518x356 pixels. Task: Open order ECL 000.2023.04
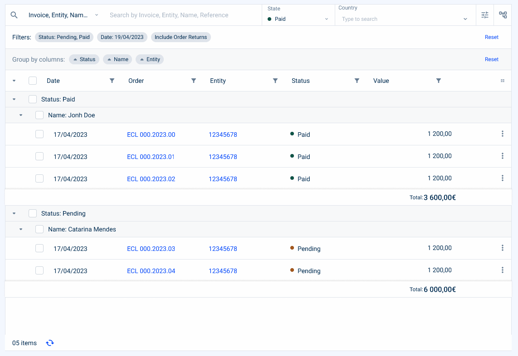151,271
